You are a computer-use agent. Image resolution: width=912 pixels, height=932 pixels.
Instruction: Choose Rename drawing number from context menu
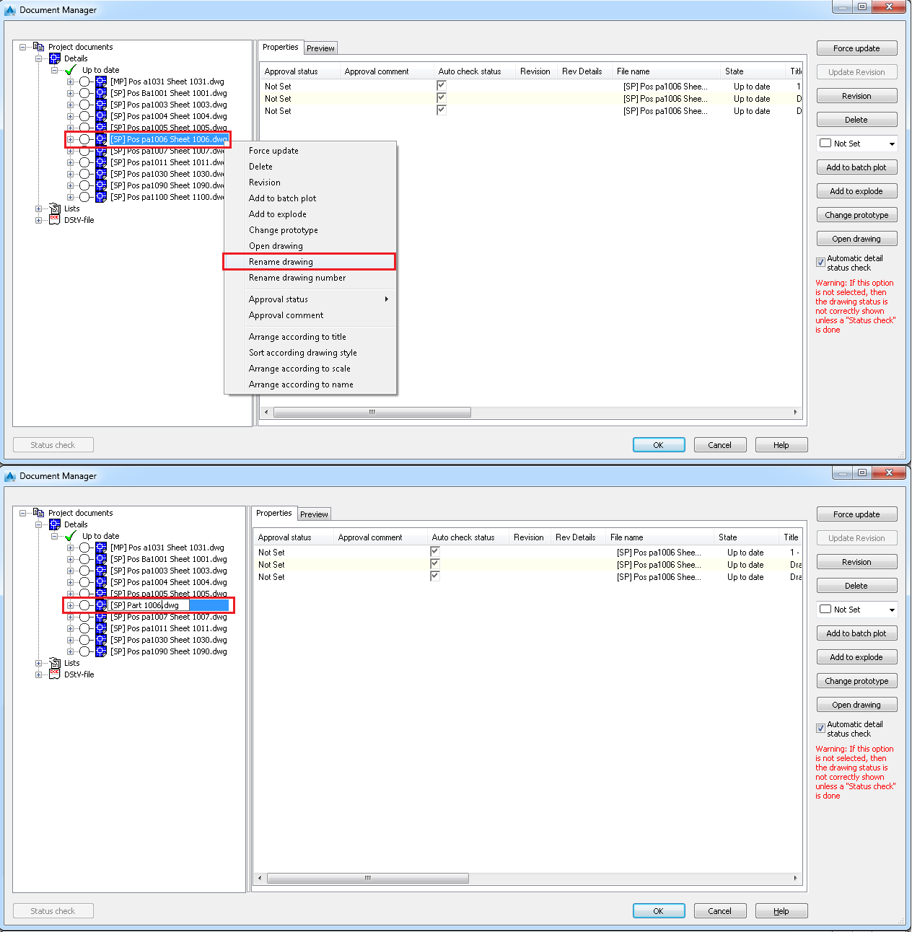click(310, 278)
